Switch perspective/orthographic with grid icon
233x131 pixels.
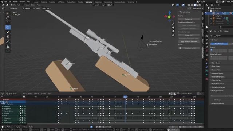click(173, 35)
